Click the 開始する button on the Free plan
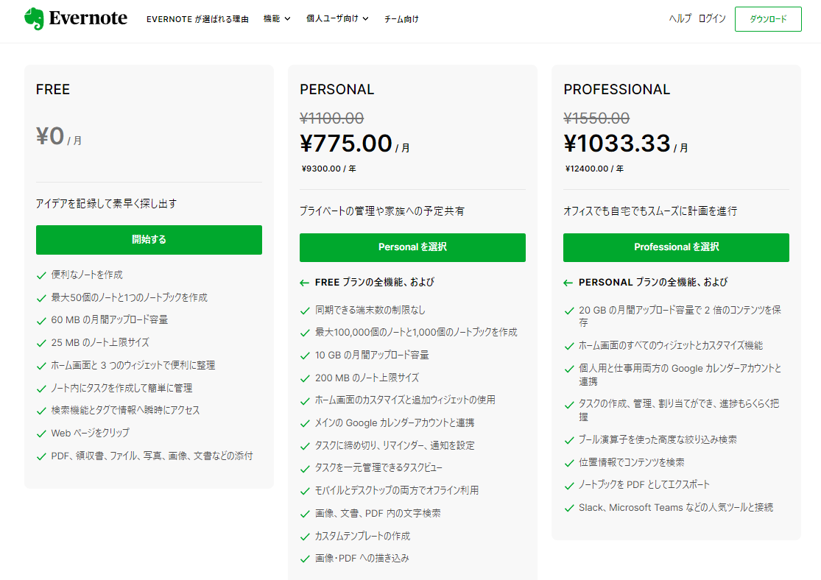The width and height of the screenshot is (821, 580). pyautogui.click(x=149, y=240)
